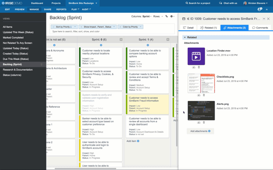
Task: Select the MANAGE menu
Action: (34, 9)
